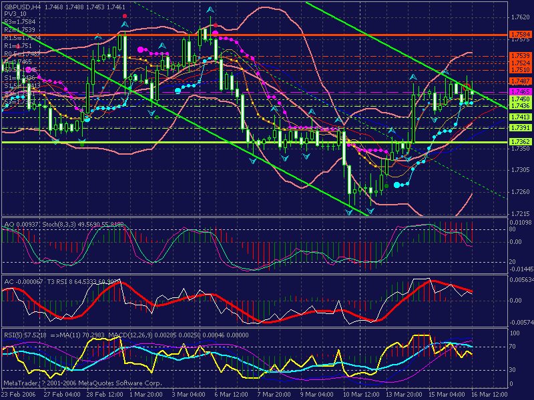
Task: Click the 1.7305 price scale value
Action: (x=521, y=170)
